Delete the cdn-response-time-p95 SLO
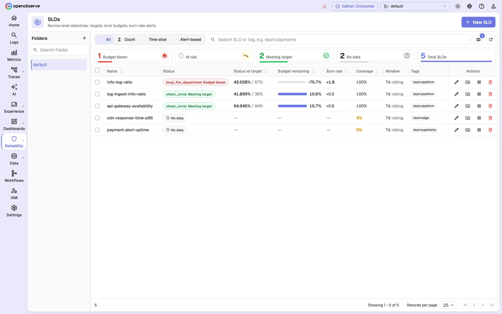Image resolution: width=502 pixels, height=314 pixels. (490, 118)
